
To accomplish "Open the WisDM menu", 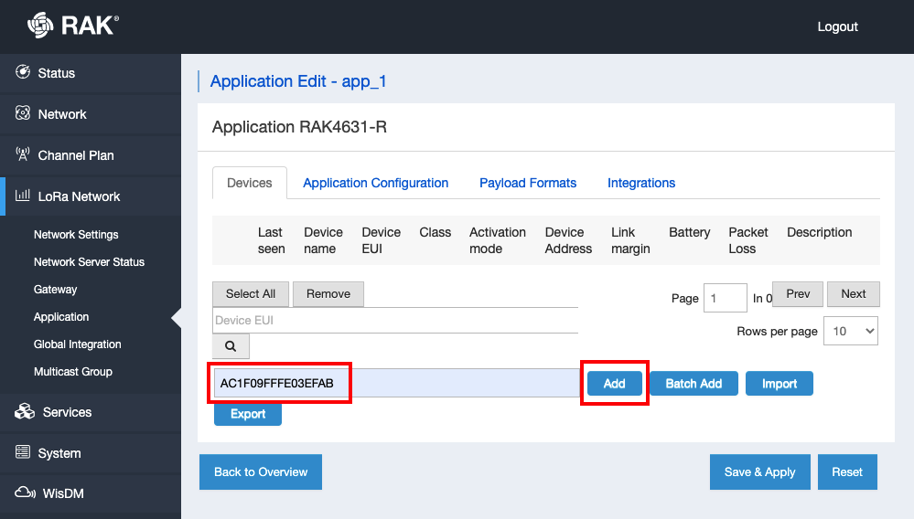I will 91,493.
